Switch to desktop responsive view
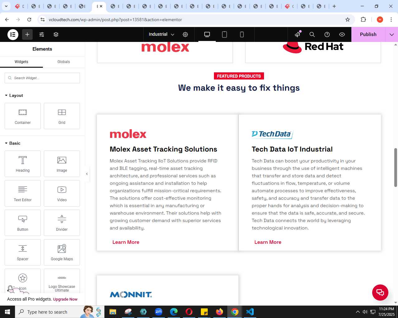The image size is (398, 318). coord(207,34)
